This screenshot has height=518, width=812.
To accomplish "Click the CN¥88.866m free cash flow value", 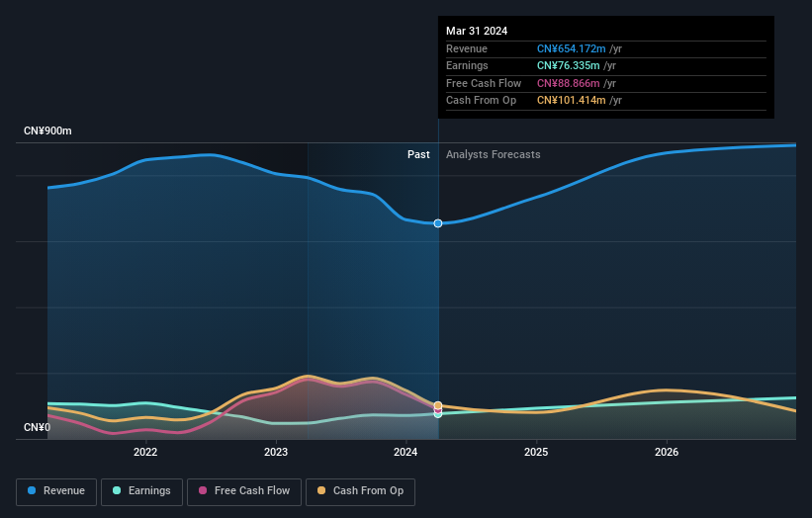I will pos(568,83).
